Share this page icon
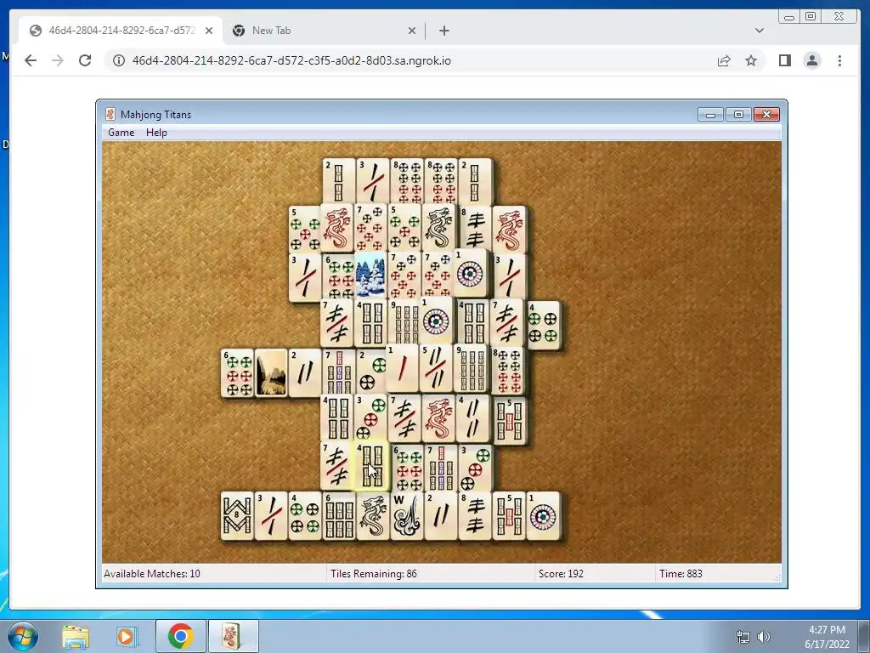Screen dimensions: 870x653 pyautogui.click(x=724, y=60)
